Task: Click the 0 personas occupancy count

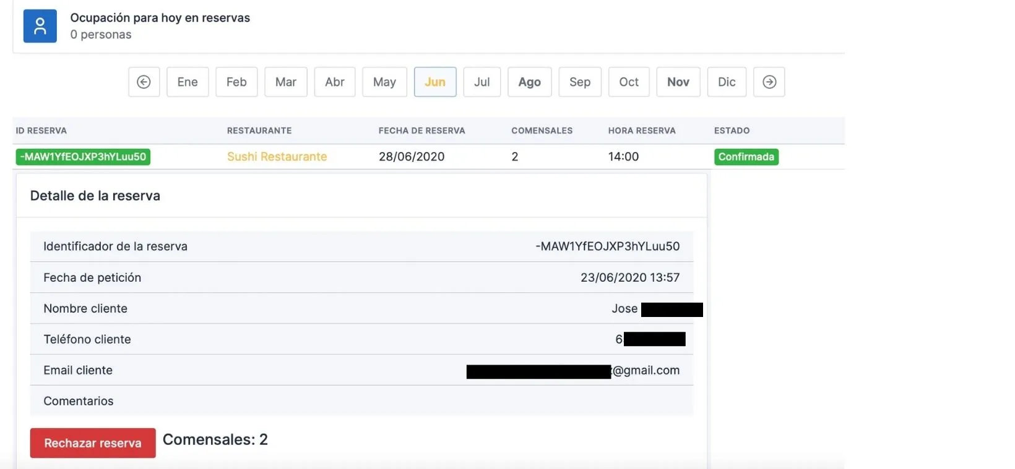Action: pyautogui.click(x=101, y=35)
